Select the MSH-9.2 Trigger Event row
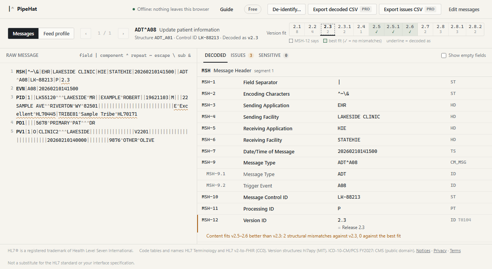The image size is (492, 269). pyautogui.click(x=344, y=186)
